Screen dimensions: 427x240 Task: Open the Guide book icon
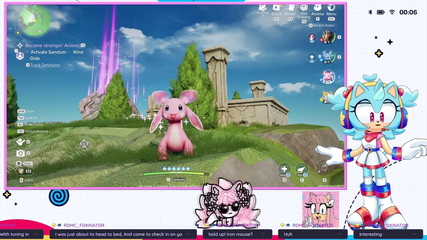pyautogui.click(x=290, y=8)
